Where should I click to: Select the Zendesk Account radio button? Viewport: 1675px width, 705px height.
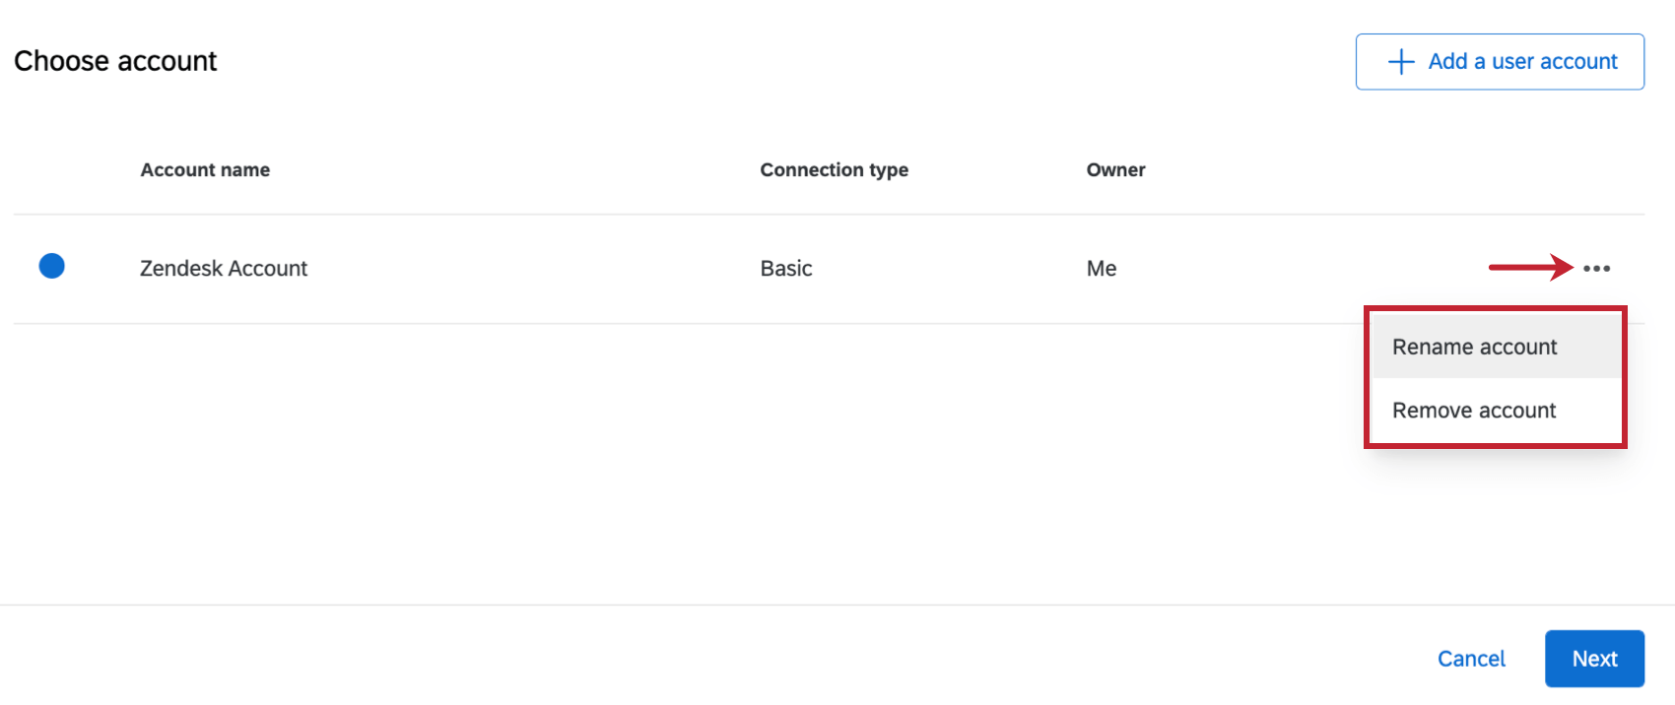pyautogui.click(x=52, y=266)
